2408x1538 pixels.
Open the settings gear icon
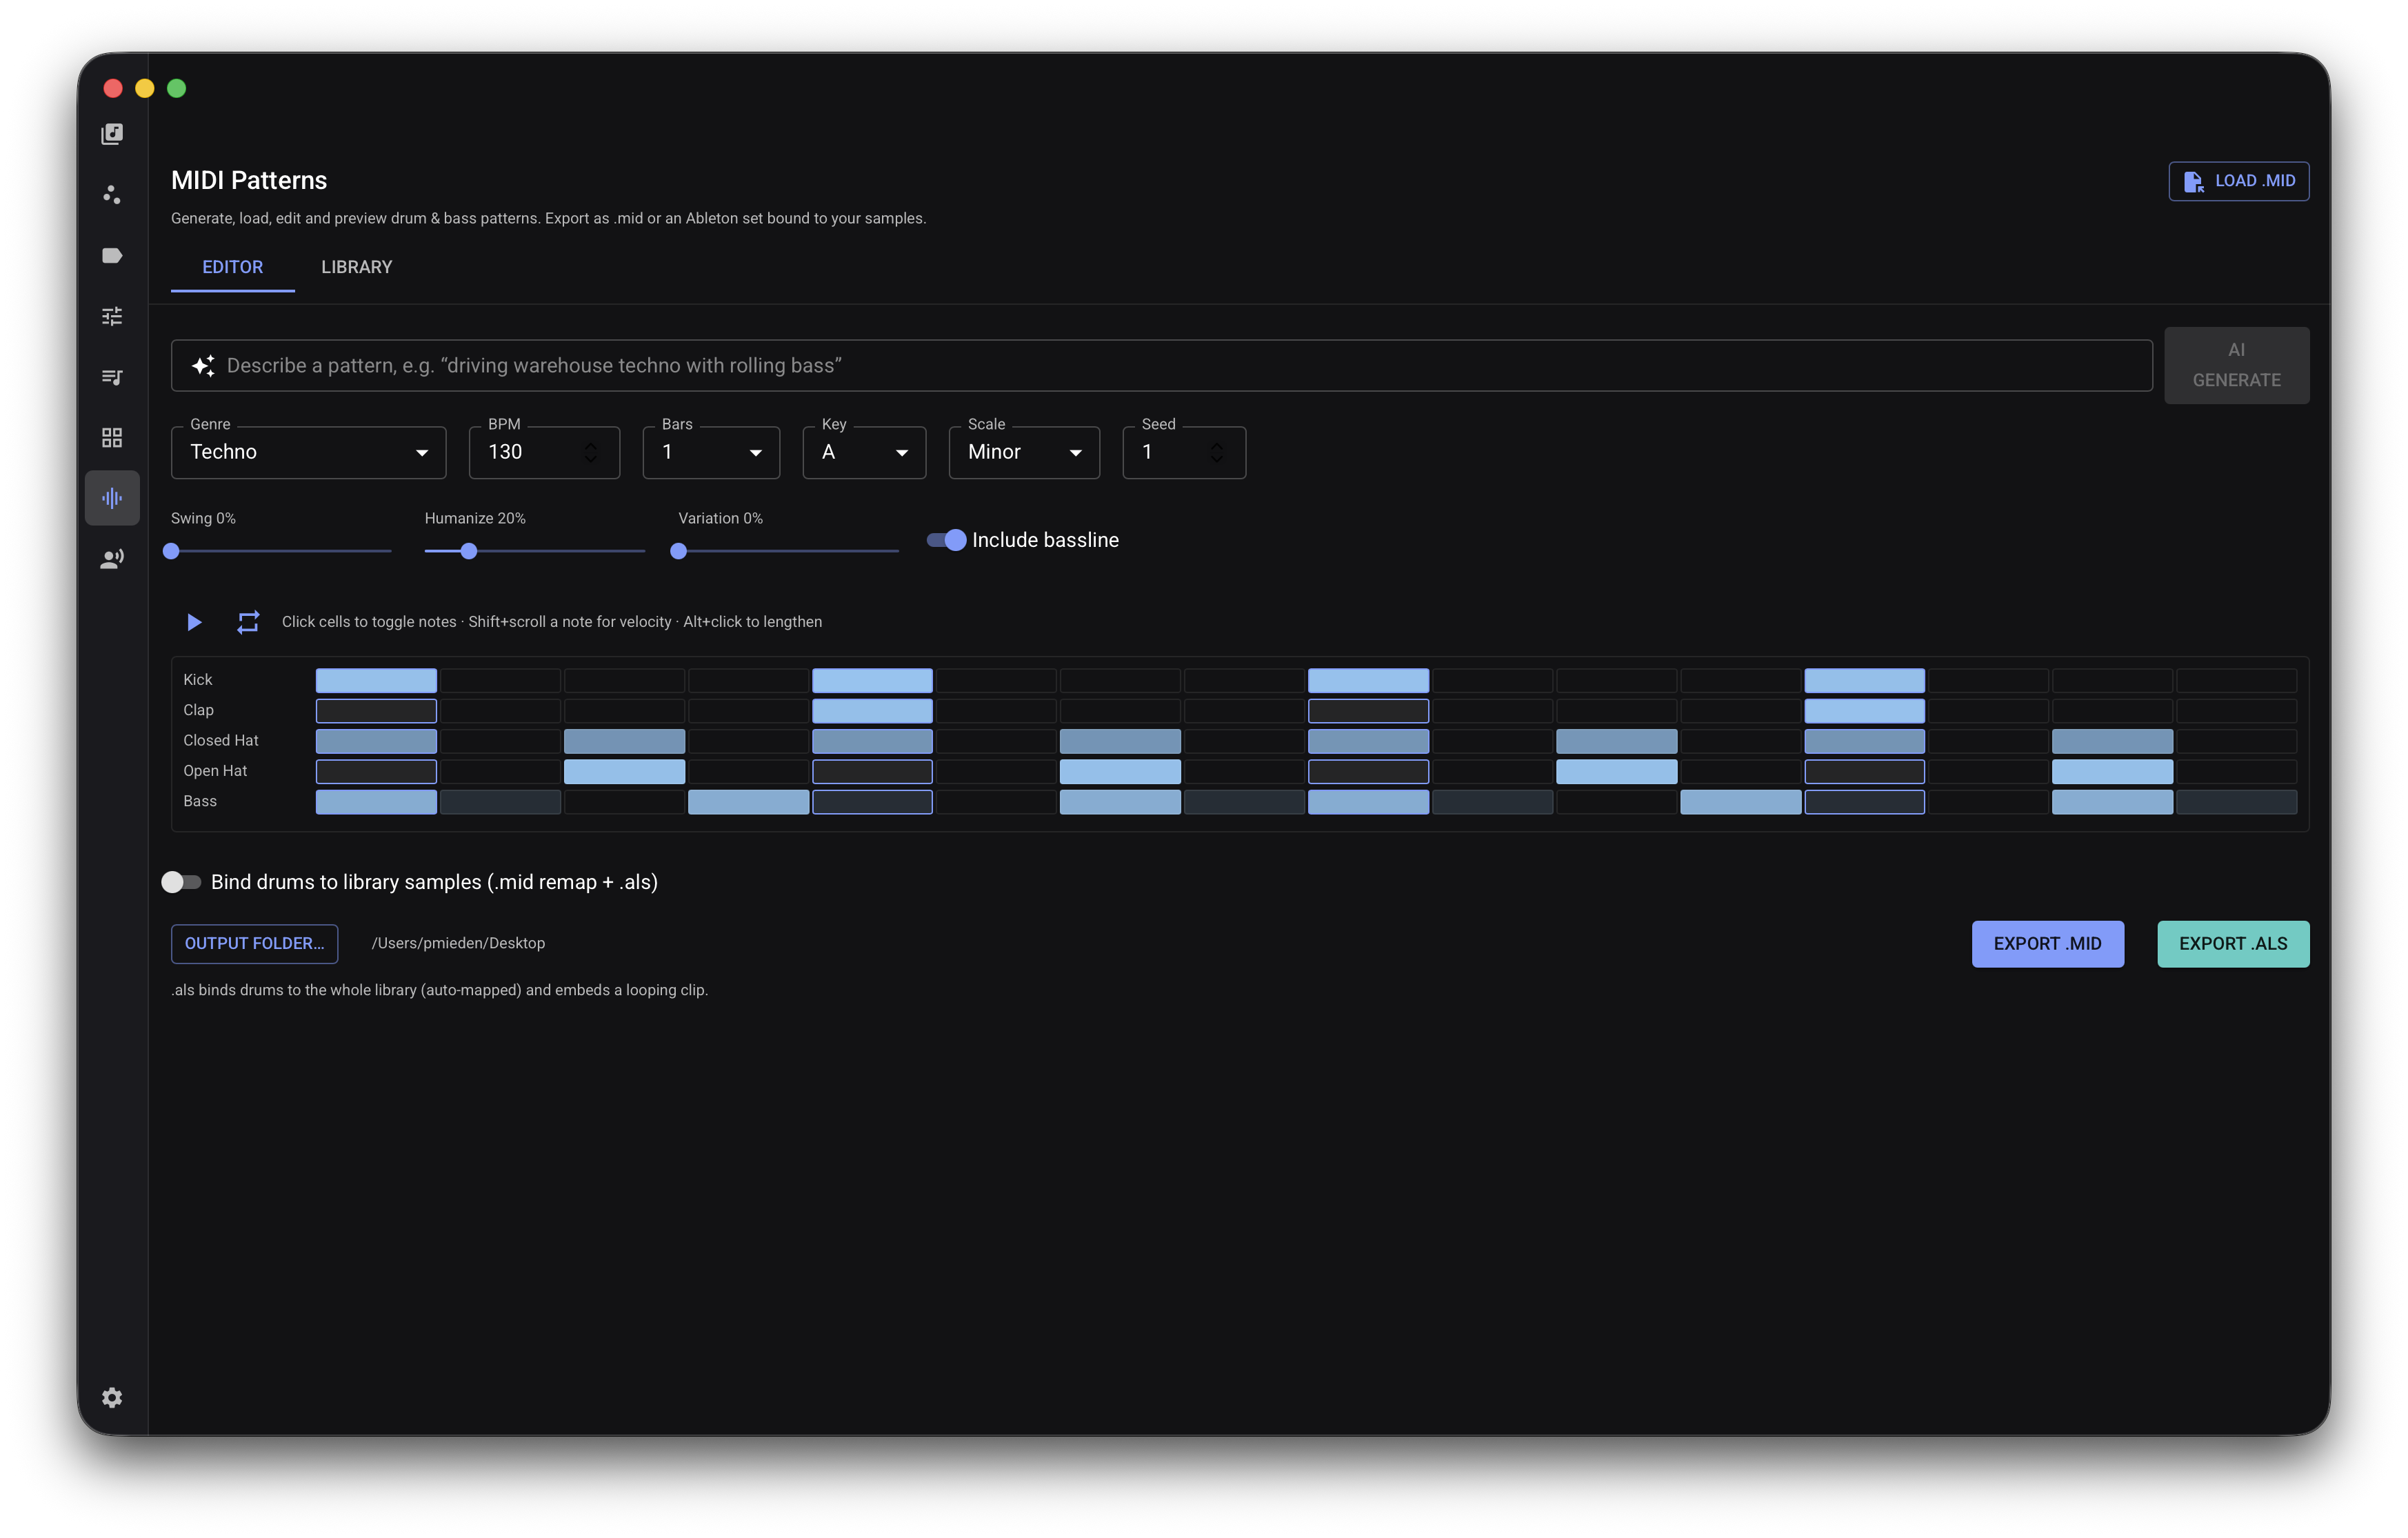point(112,1397)
